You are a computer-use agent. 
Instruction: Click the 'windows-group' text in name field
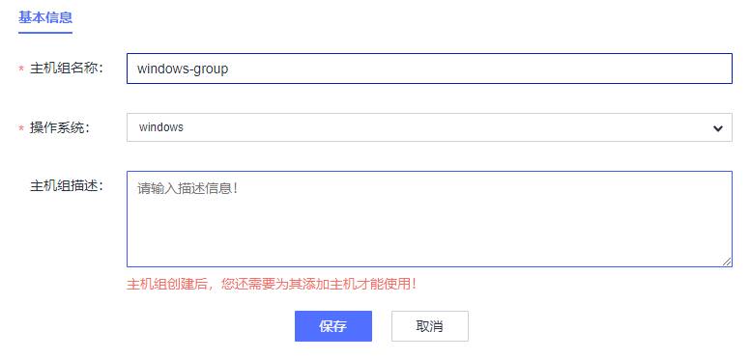pyautogui.click(x=183, y=69)
